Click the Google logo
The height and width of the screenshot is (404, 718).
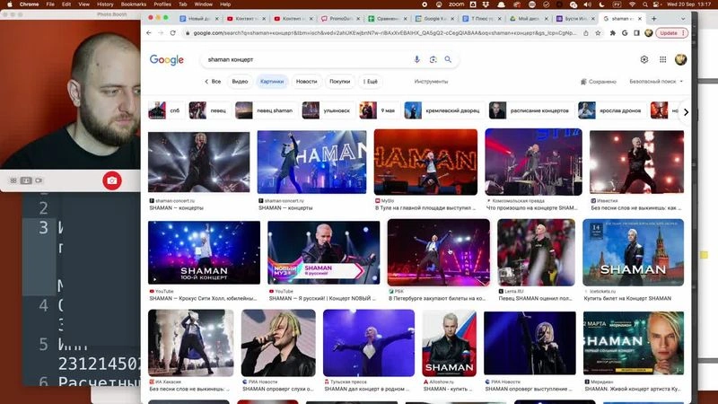(167, 59)
